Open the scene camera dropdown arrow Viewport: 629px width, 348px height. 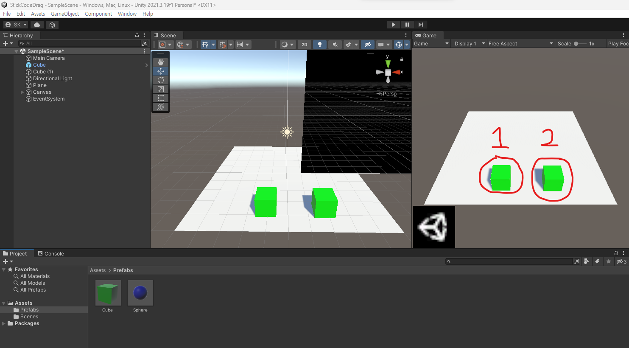[x=388, y=45]
